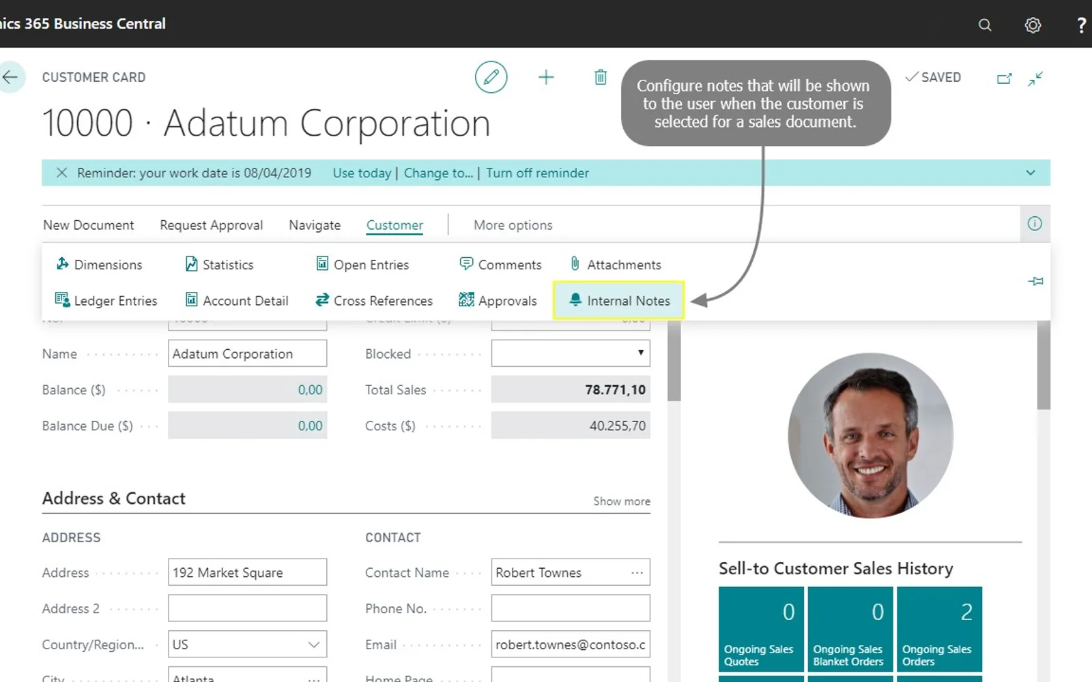The image size is (1092, 682).
Task: Open the settings gear icon
Action: 1033,25
